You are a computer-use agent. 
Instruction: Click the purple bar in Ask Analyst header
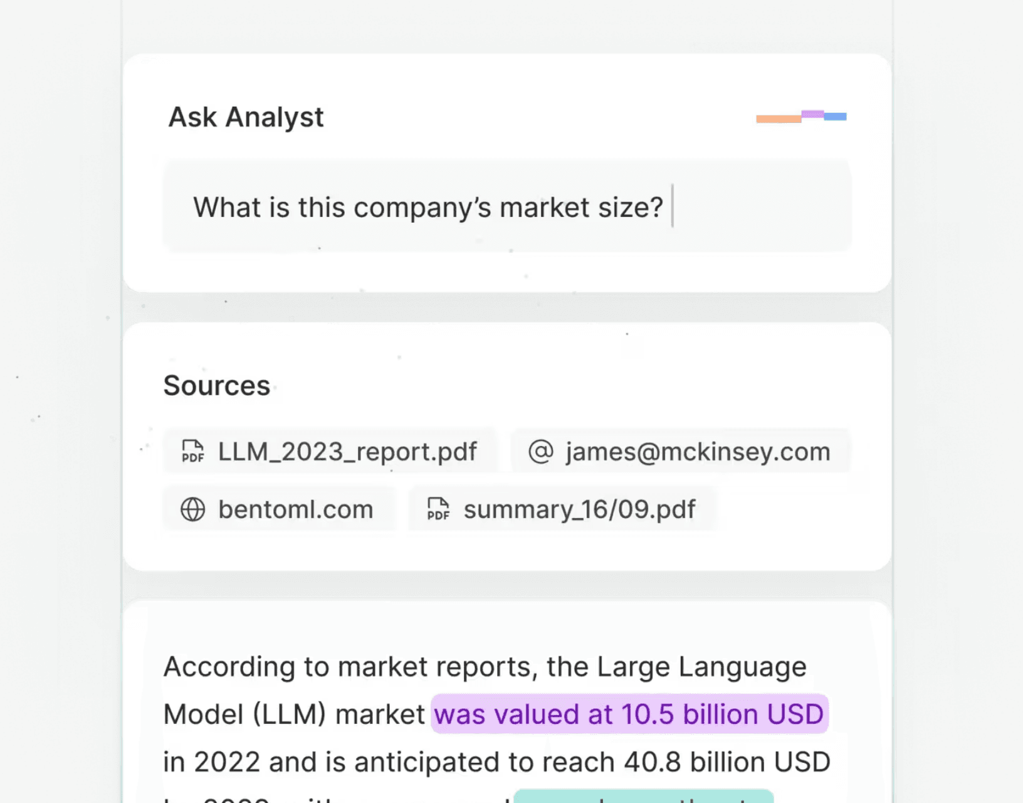(x=812, y=114)
